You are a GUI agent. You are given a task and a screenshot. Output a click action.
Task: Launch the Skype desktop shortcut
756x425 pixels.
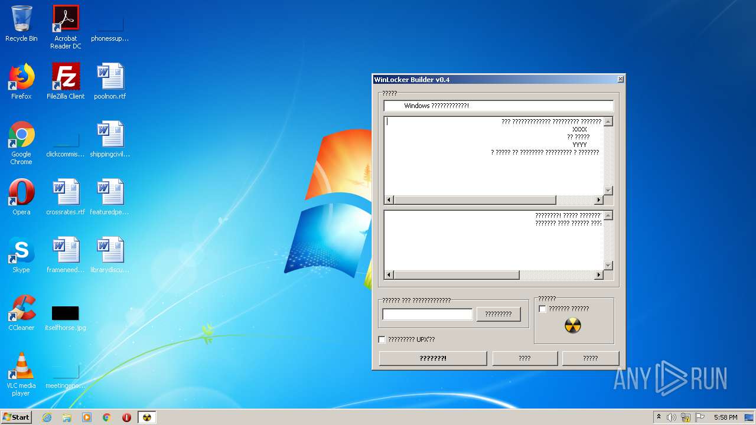(x=21, y=255)
